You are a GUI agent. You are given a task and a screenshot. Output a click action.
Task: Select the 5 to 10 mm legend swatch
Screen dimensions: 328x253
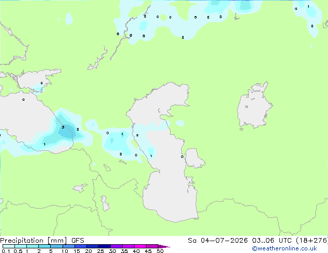[56, 246]
